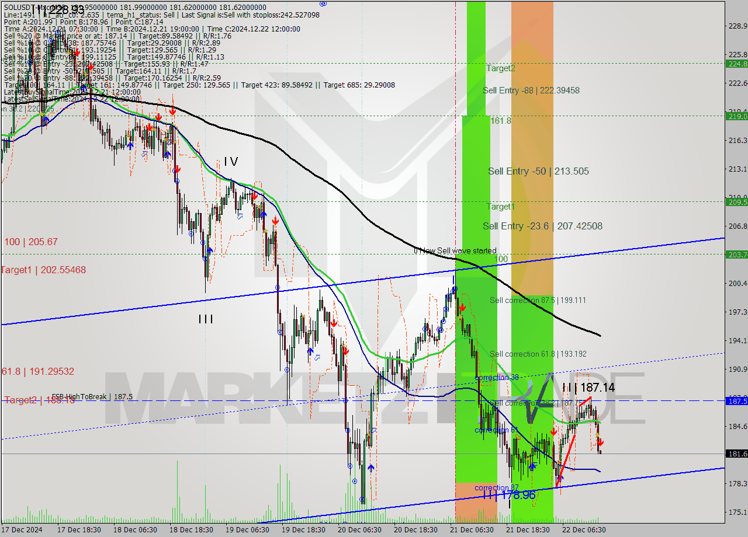Image resolution: width=748 pixels, height=537 pixels.
Task: Click the 'Sell Entry -88 | 222.39458' label
Action: point(531,90)
